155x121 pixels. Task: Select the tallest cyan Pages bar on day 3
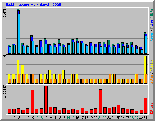[19, 34]
